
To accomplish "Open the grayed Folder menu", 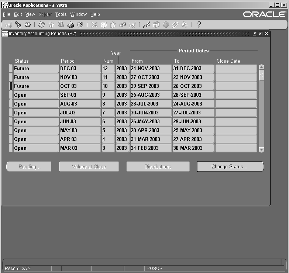I will coord(45,14).
